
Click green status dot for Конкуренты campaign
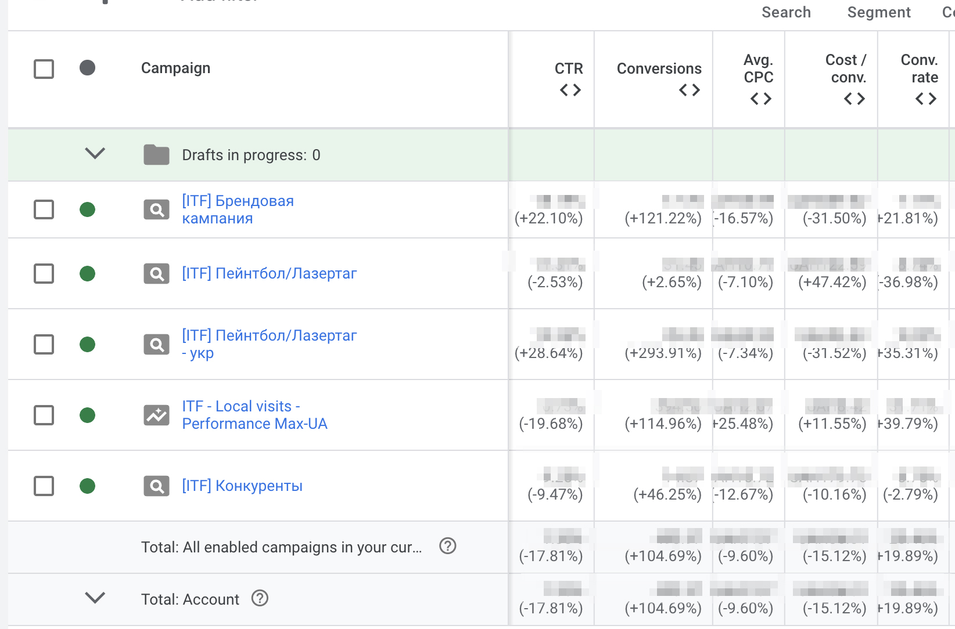coord(88,486)
